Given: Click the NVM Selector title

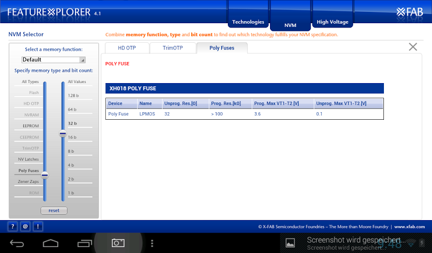Looking at the screenshot, I should click(x=26, y=35).
